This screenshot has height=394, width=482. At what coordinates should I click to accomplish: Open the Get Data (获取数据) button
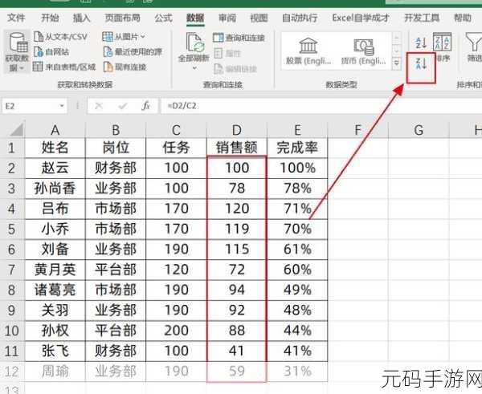tap(17, 51)
